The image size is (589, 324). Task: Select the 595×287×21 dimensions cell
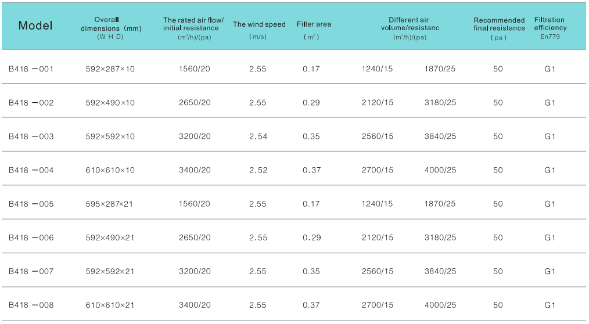point(110,204)
